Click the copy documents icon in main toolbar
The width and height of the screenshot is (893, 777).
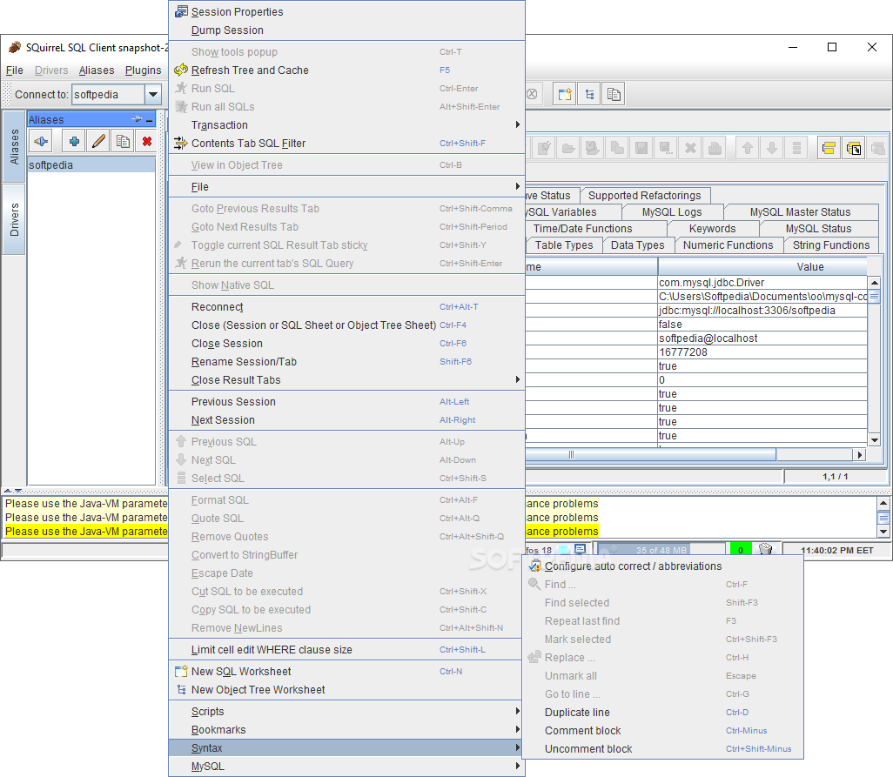tap(614, 95)
